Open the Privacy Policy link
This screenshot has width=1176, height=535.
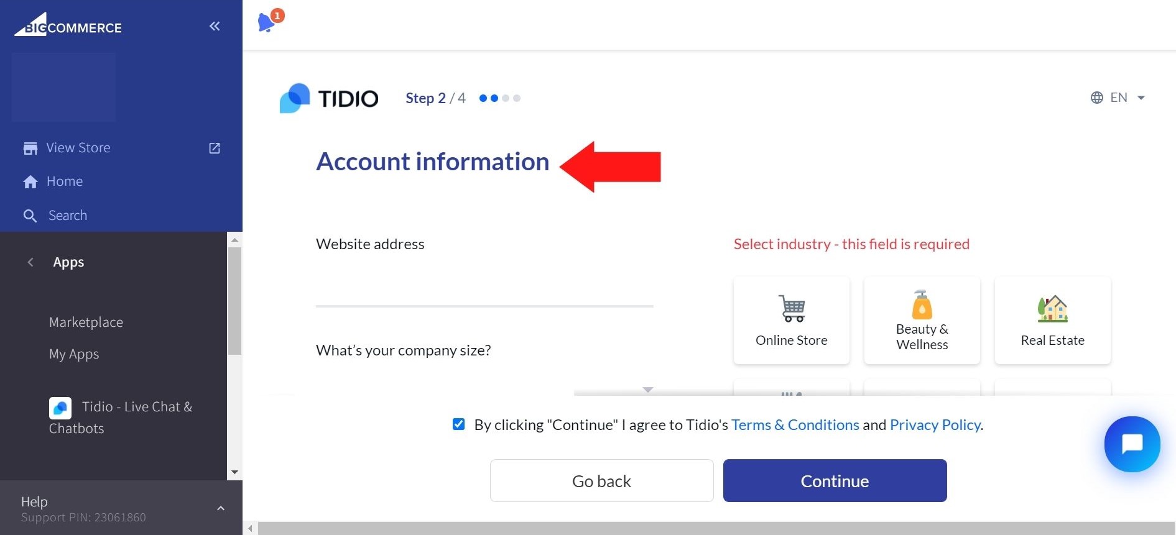[935, 425]
